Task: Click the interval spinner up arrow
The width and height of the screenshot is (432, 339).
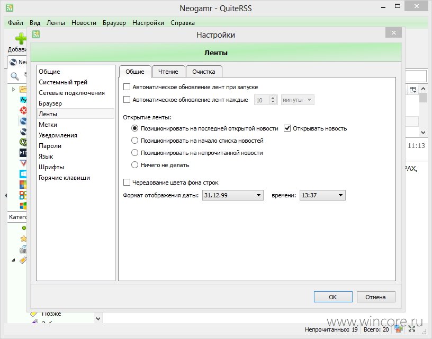Action: tap(273, 98)
